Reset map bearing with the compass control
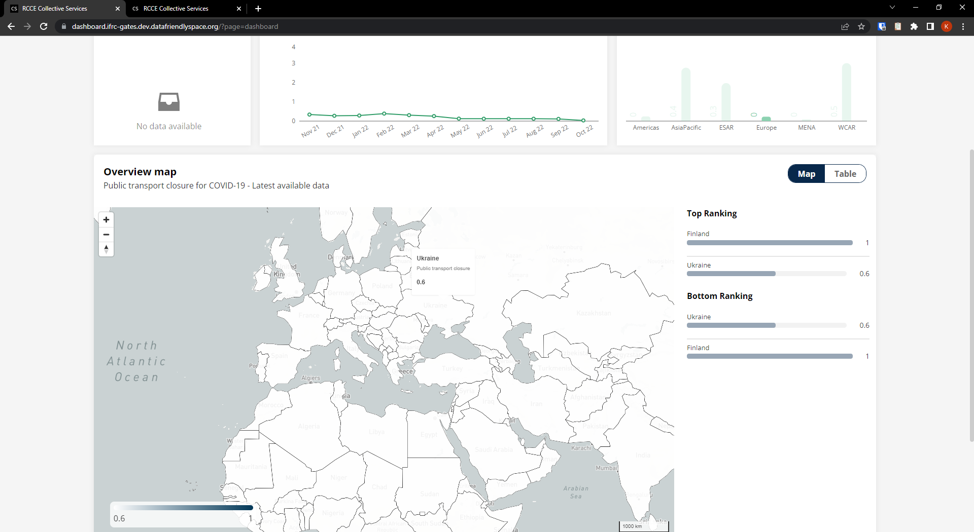This screenshot has width=974, height=532. click(x=106, y=249)
